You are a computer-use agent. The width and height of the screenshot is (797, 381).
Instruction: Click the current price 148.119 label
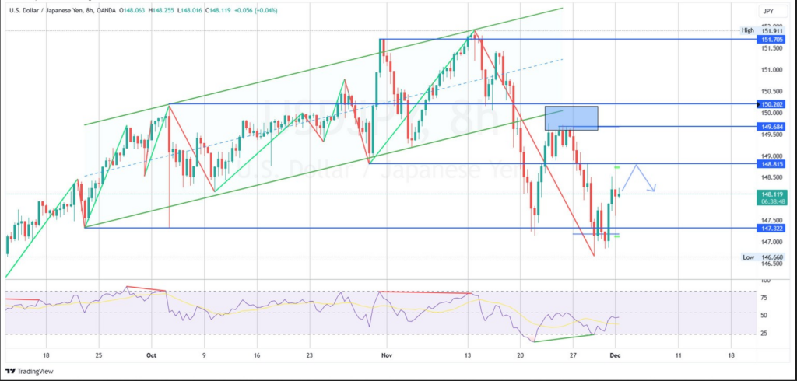click(772, 194)
